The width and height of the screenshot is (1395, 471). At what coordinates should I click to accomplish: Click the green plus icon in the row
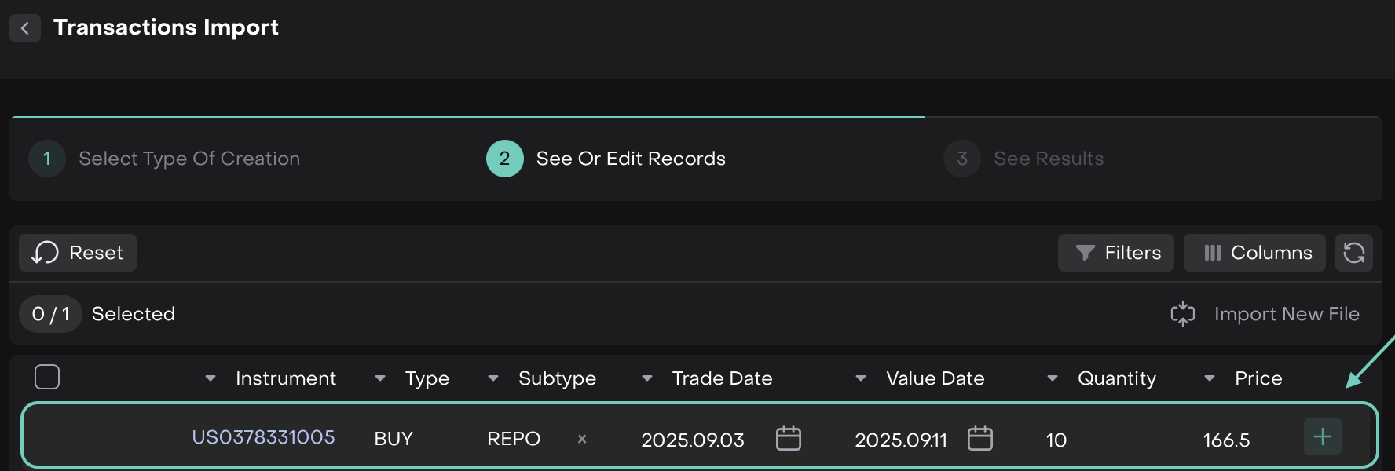click(x=1322, y=436)
